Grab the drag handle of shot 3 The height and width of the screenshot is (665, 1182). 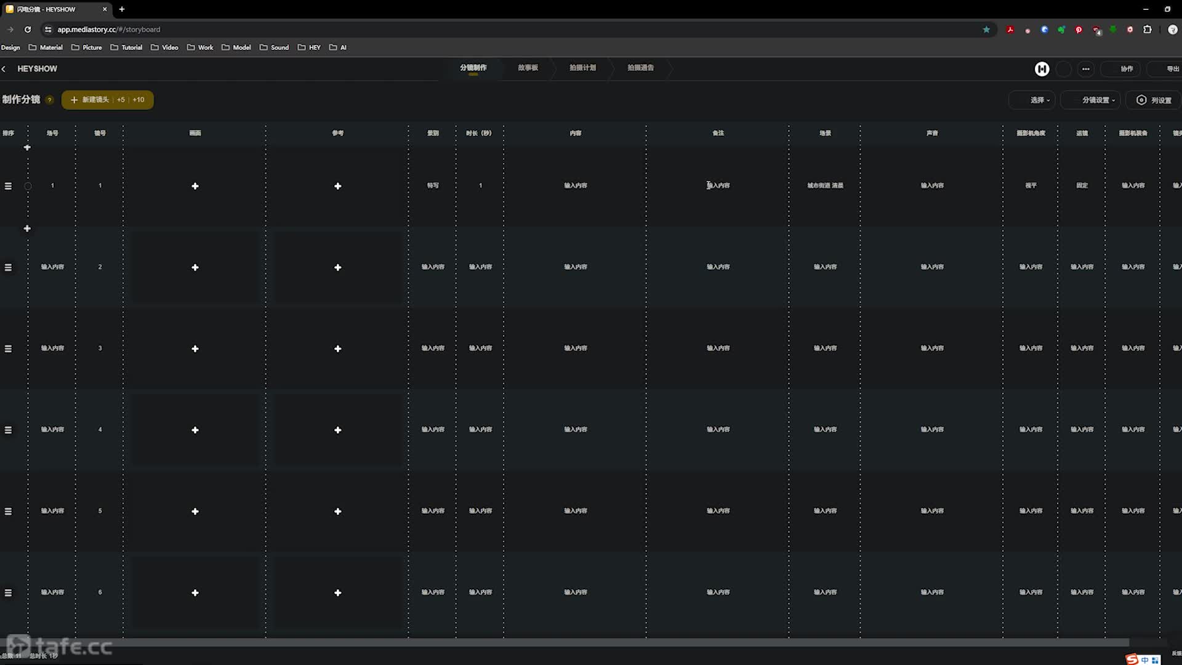[8, 349]
